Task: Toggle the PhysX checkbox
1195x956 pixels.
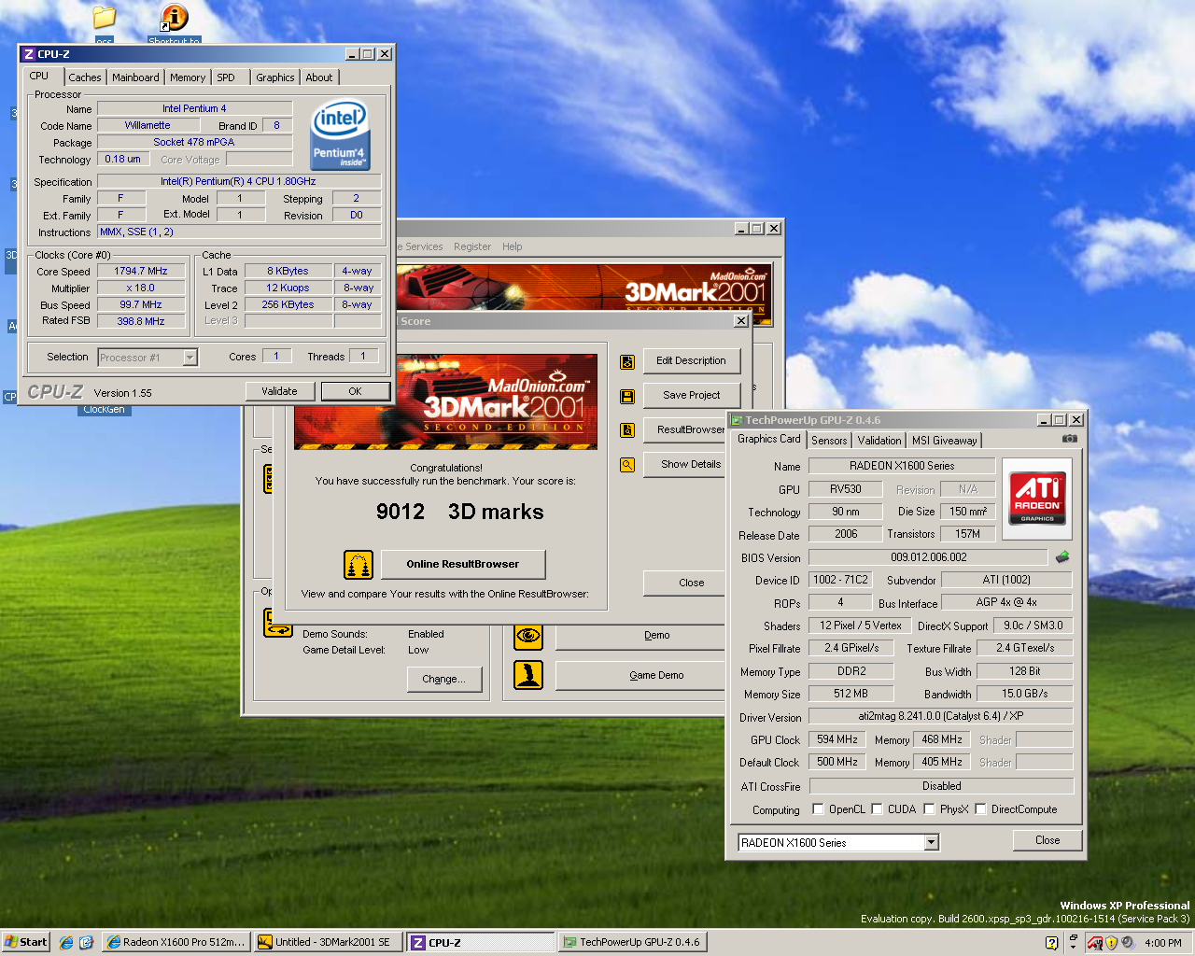Action: (930, 809)
